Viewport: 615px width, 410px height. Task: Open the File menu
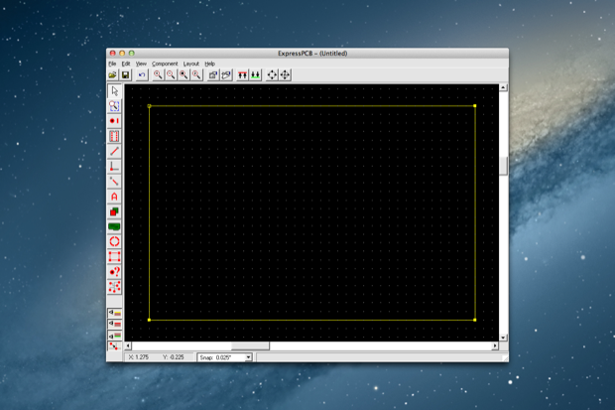[x=112, y=64]
